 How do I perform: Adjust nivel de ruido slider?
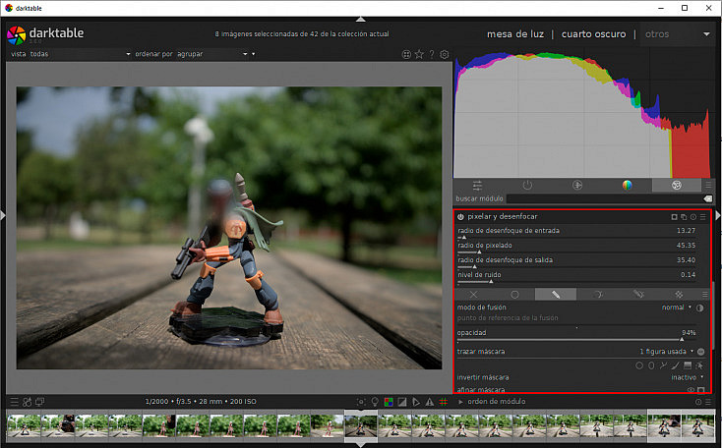[x=576, y=276]
